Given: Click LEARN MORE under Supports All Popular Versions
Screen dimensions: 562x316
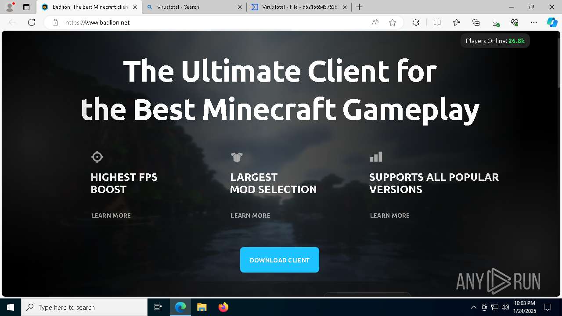Looking at the screenshot, I should coord(390,215).
